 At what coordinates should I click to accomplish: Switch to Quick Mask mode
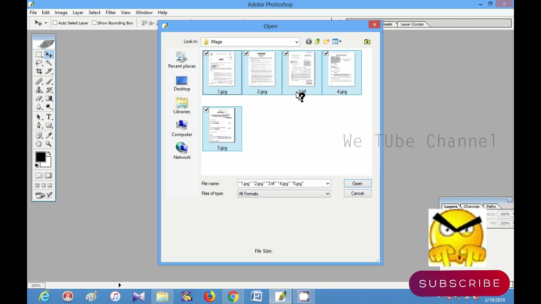pos(48,175)
